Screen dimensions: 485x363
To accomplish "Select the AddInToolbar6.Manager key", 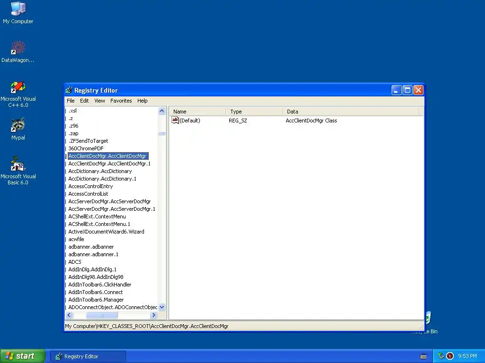I will (x=96, y=300).
